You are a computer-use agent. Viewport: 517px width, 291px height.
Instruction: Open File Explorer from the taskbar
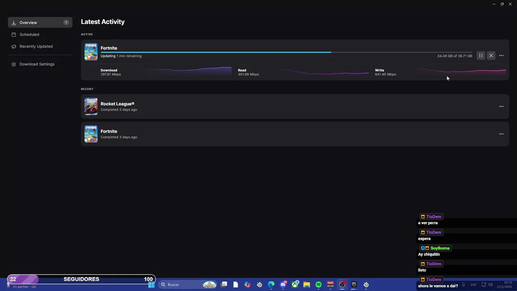coord(307,285)
